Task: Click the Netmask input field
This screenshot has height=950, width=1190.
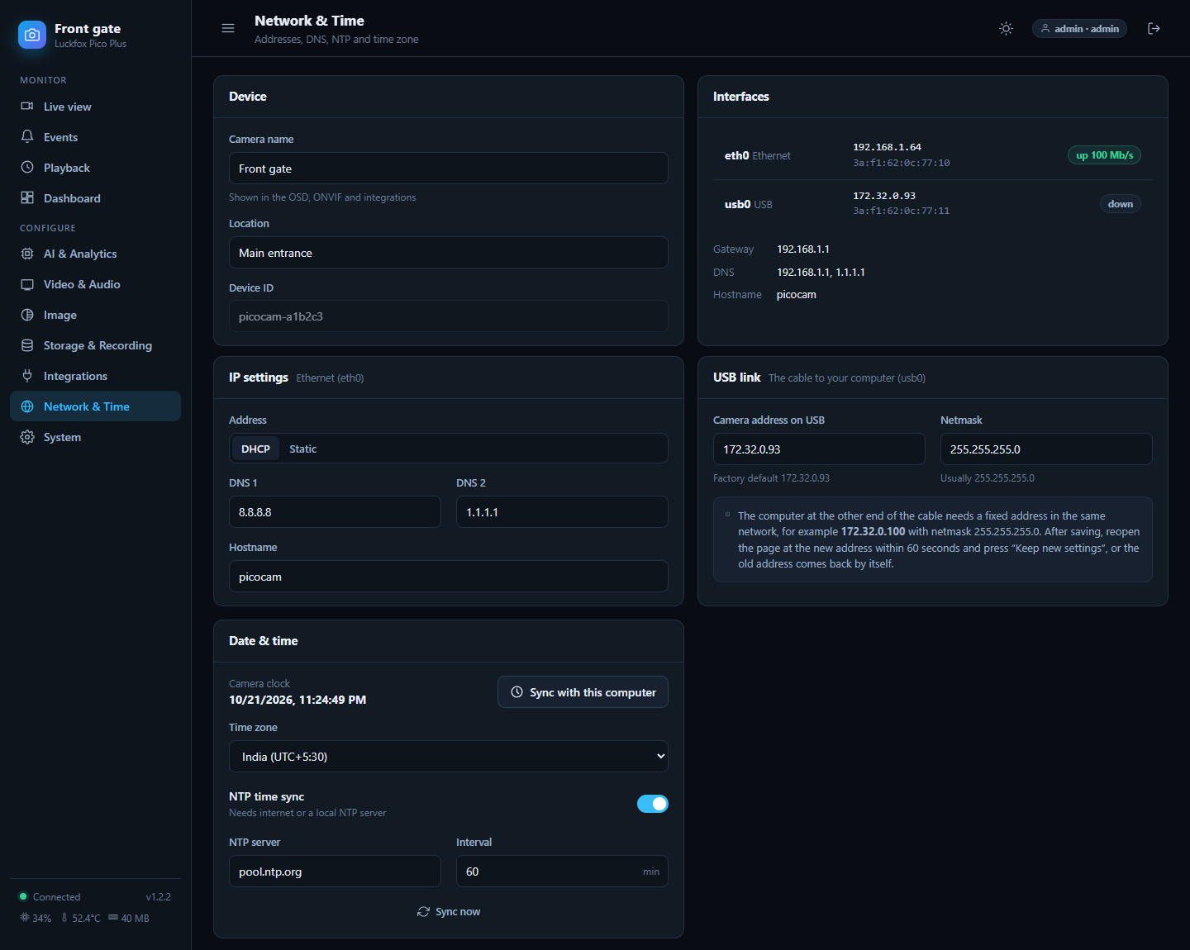Action: coord(1046,449)
